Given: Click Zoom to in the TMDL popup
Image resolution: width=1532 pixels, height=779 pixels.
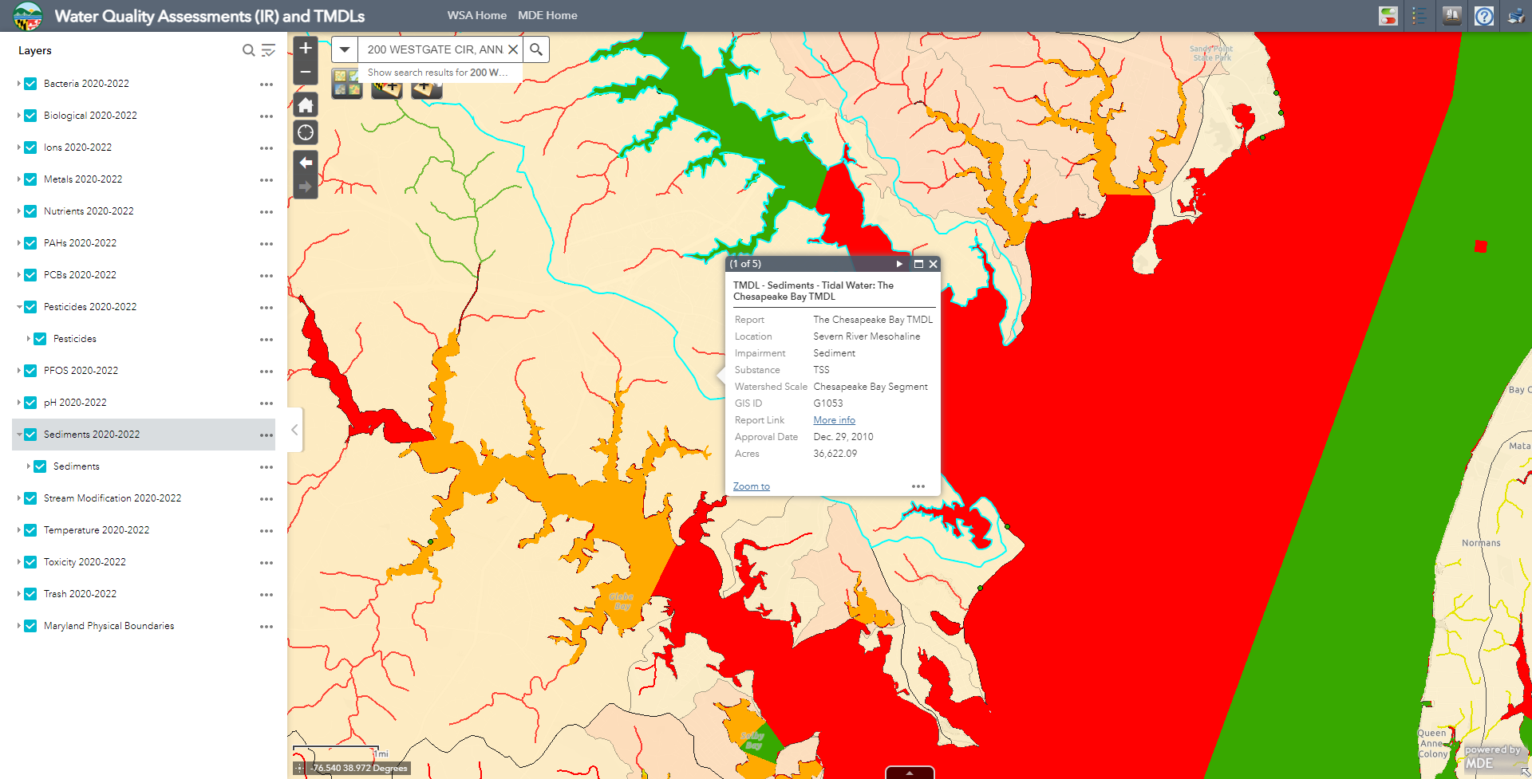Looking at the screenshot, I should tap(750, 486).
